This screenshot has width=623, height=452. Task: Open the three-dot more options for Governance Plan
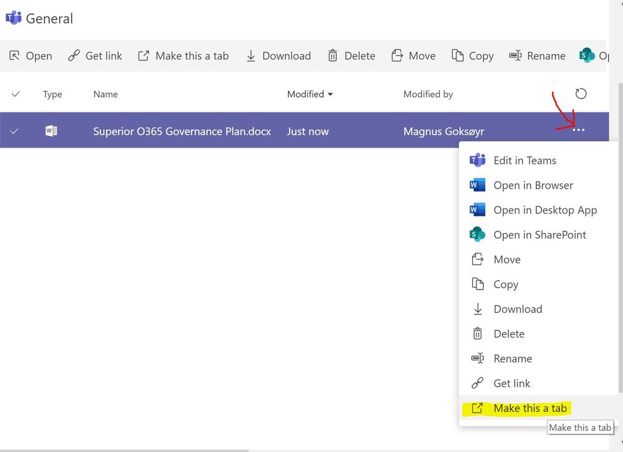click(x=578, y=130)
